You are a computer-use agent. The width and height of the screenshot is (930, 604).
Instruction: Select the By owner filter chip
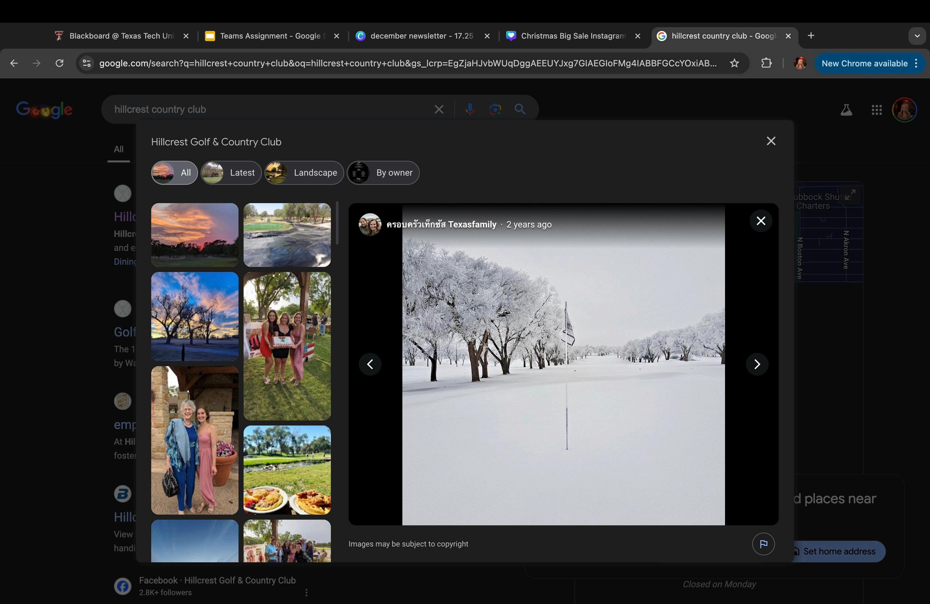383,172
